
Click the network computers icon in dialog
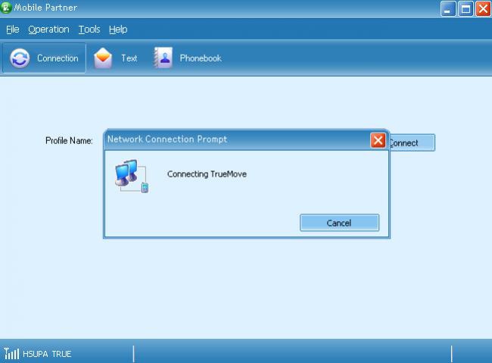point(132,176)
